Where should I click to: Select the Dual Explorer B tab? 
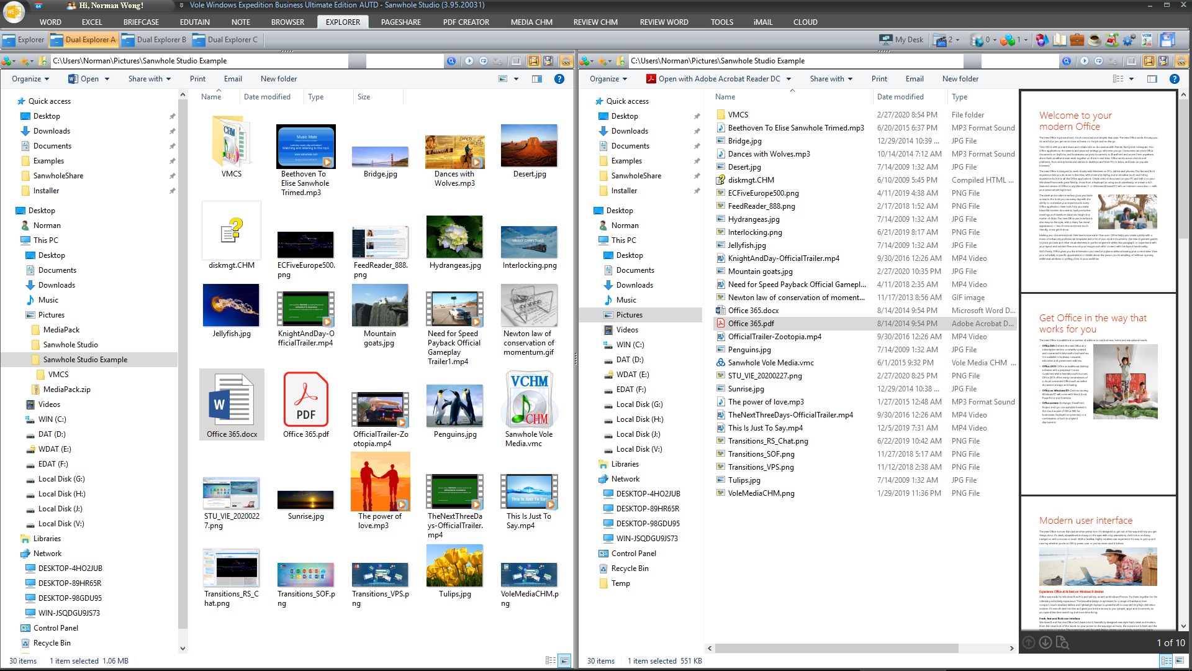[155, 40]
